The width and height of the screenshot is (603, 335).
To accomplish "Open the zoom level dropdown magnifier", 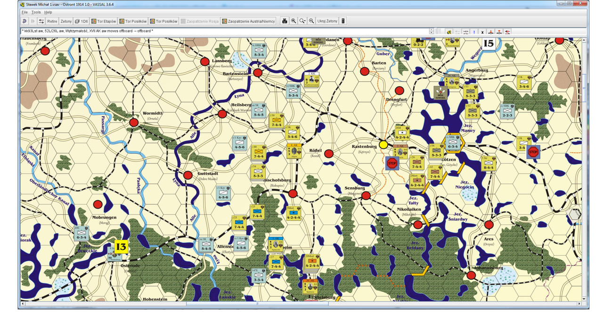I will [302, 21].
